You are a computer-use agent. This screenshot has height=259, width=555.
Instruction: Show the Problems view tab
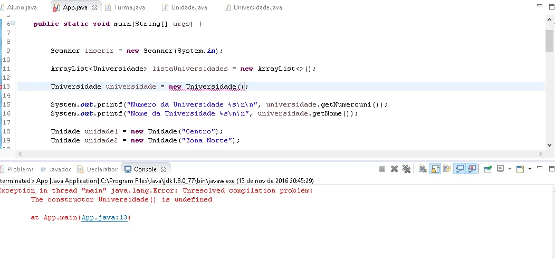click(17, 169)
